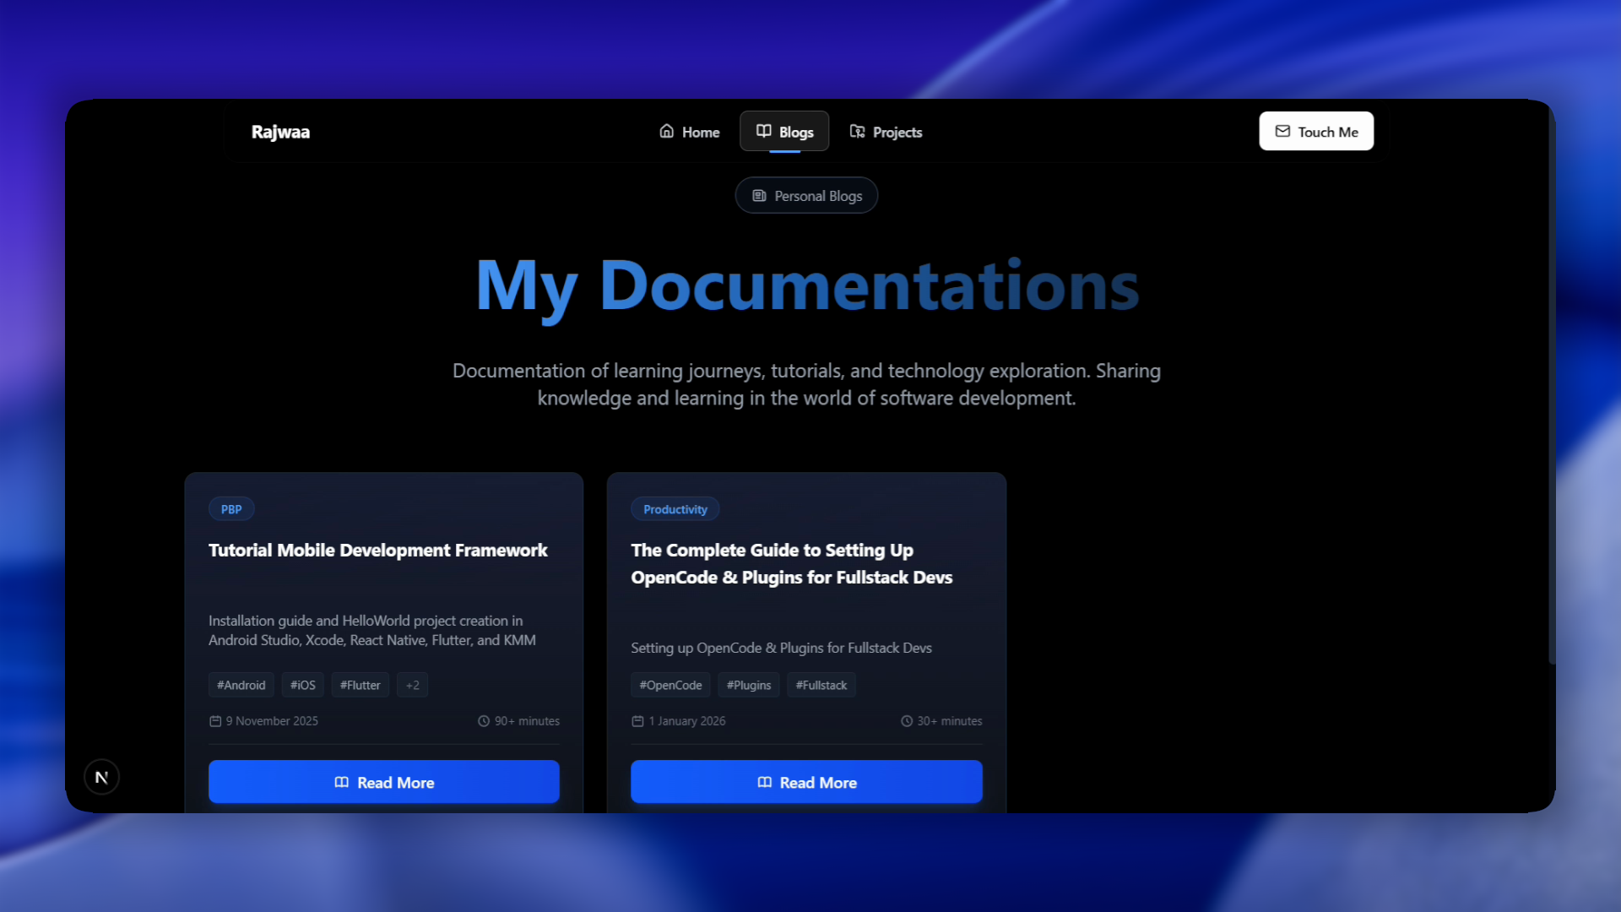Select the #Flutter tag

(360, 685)
